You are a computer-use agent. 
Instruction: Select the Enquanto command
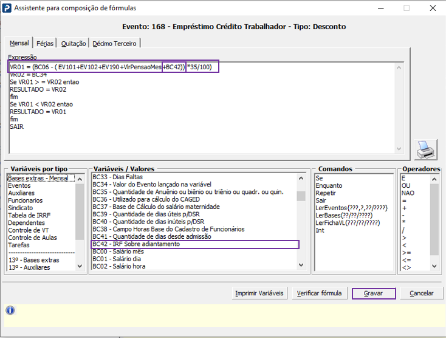coord(329,185)
